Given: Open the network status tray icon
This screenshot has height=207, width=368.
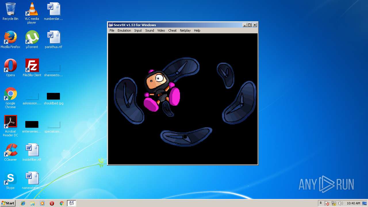Looking at the screenshot, I should [334, 203].
